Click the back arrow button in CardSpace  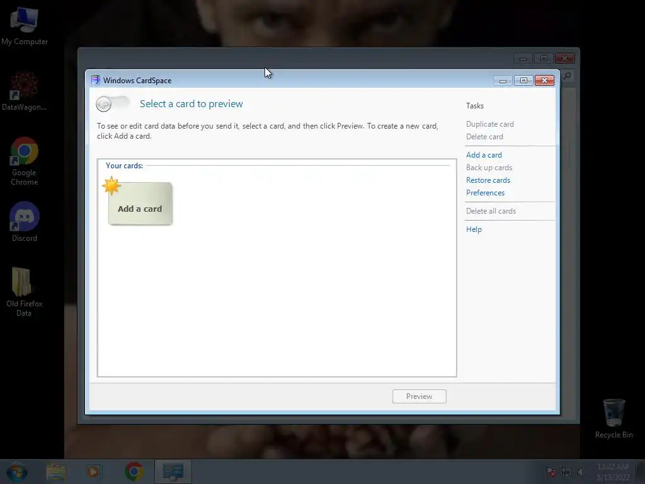[104, 104]
